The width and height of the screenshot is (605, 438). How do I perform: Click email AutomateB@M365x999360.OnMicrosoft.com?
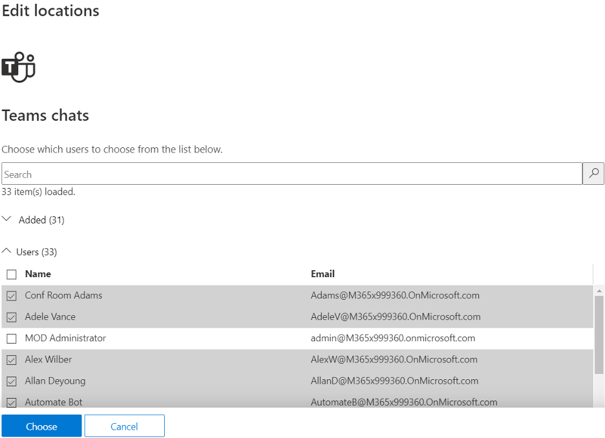tap(404, 402)
